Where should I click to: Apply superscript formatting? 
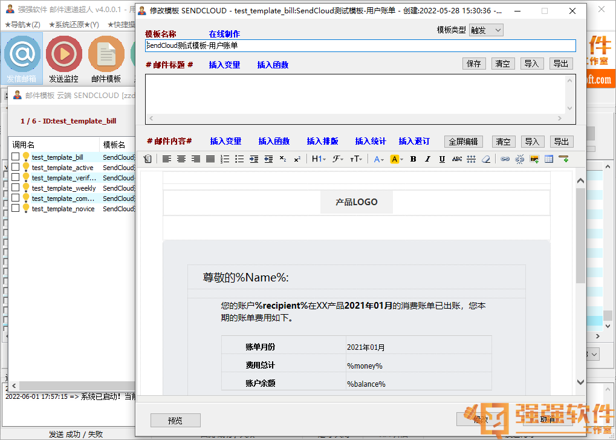coord(297,159)
